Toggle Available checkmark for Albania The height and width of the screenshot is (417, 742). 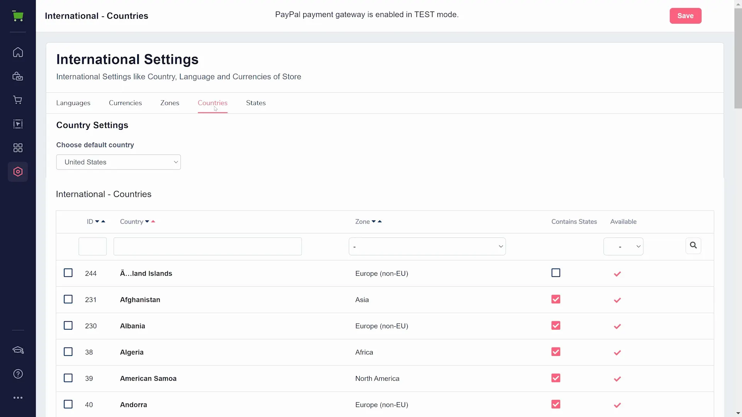point(617,326)
